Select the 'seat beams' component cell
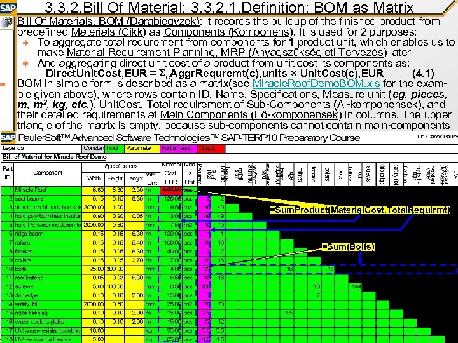This screenshot has height=343, width=458. tap(48, 199)
